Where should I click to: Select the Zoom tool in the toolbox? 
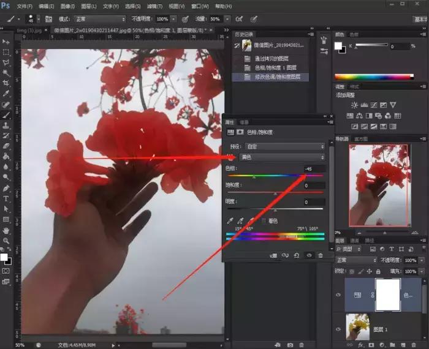coord(6,241)
